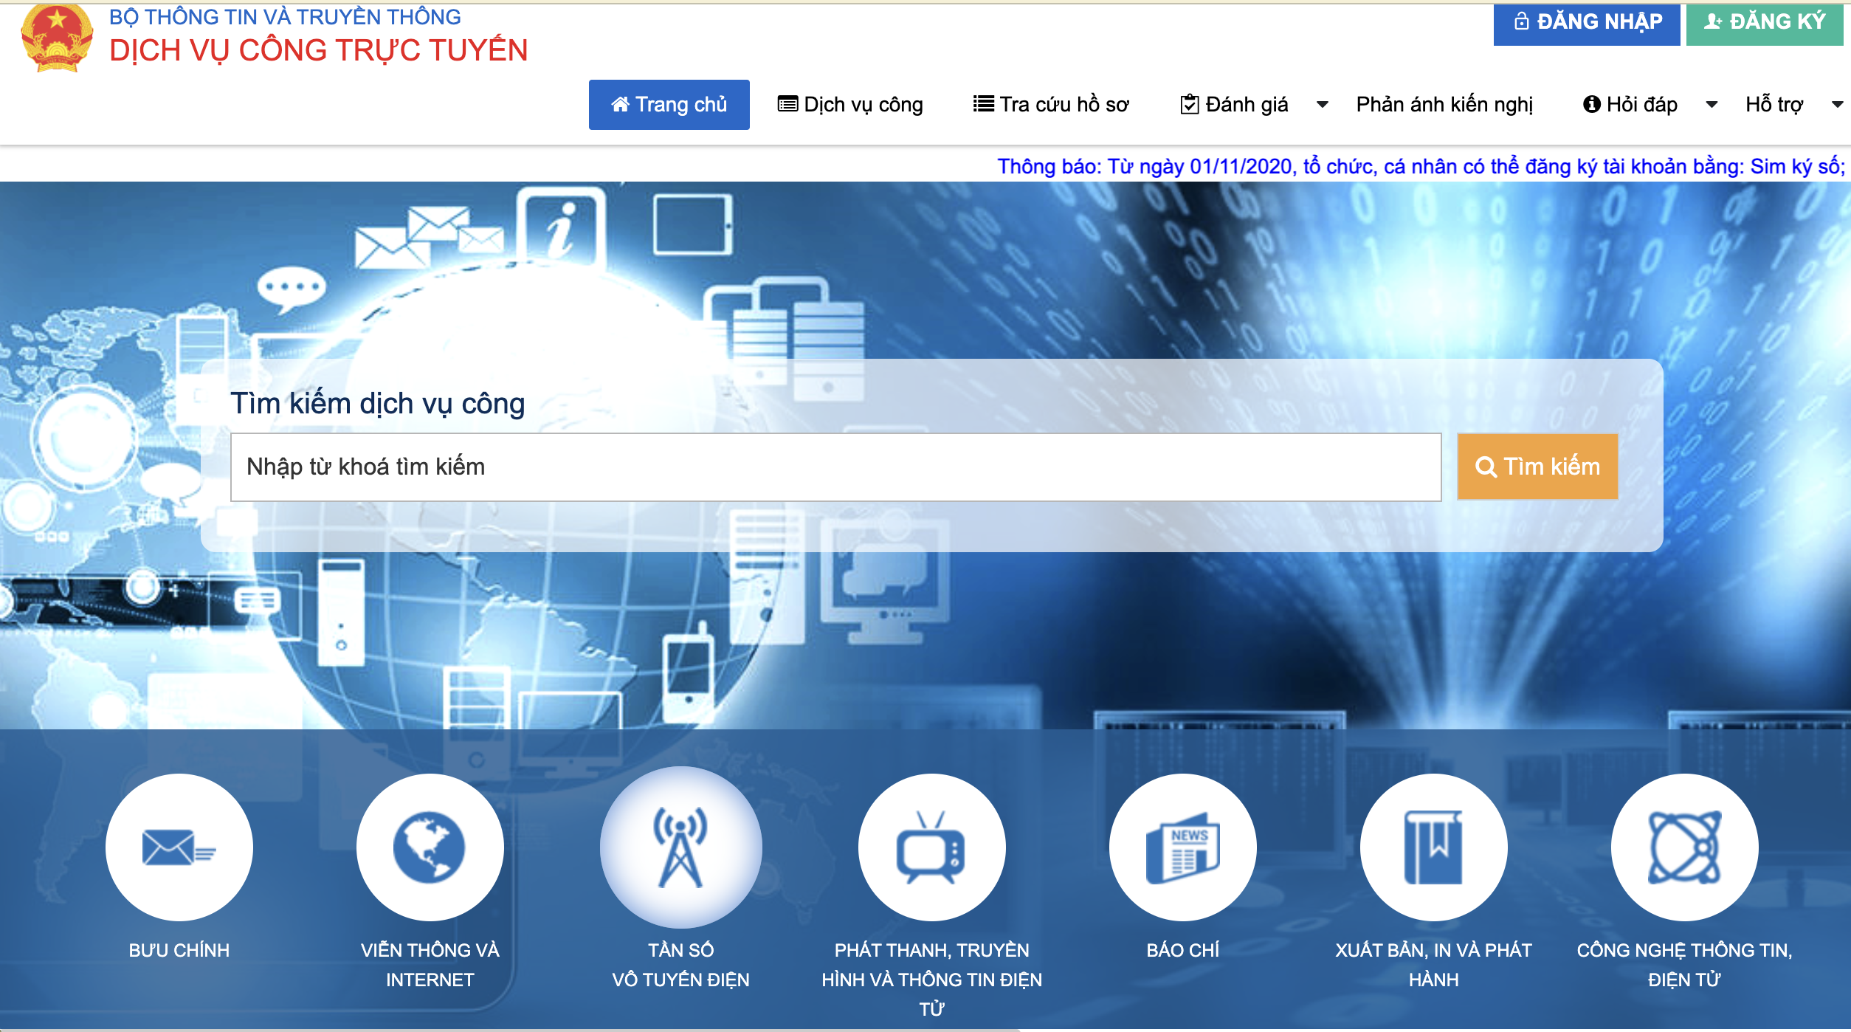Select the Tần số vô tuyến điện tower icon

(680, 847)
